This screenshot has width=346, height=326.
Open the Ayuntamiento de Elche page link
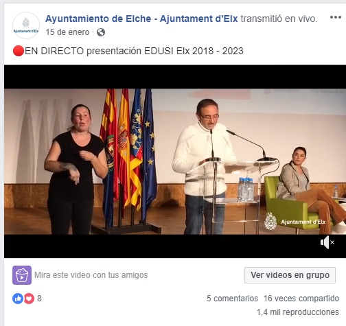141,19
